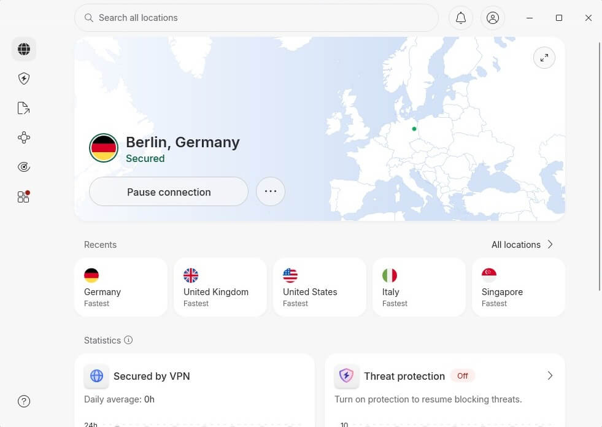Click the Secured by VPN globe icon
Image resolution: width=602 pixels, height=427 pixels.
[96, 375]
